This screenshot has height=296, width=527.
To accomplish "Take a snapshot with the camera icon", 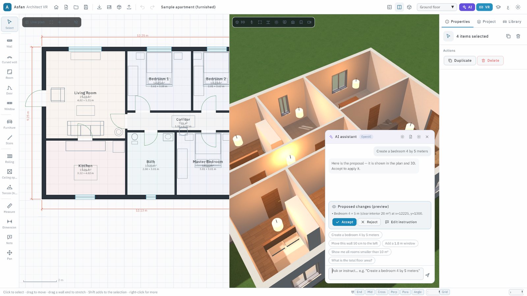I will click(293, 22).
